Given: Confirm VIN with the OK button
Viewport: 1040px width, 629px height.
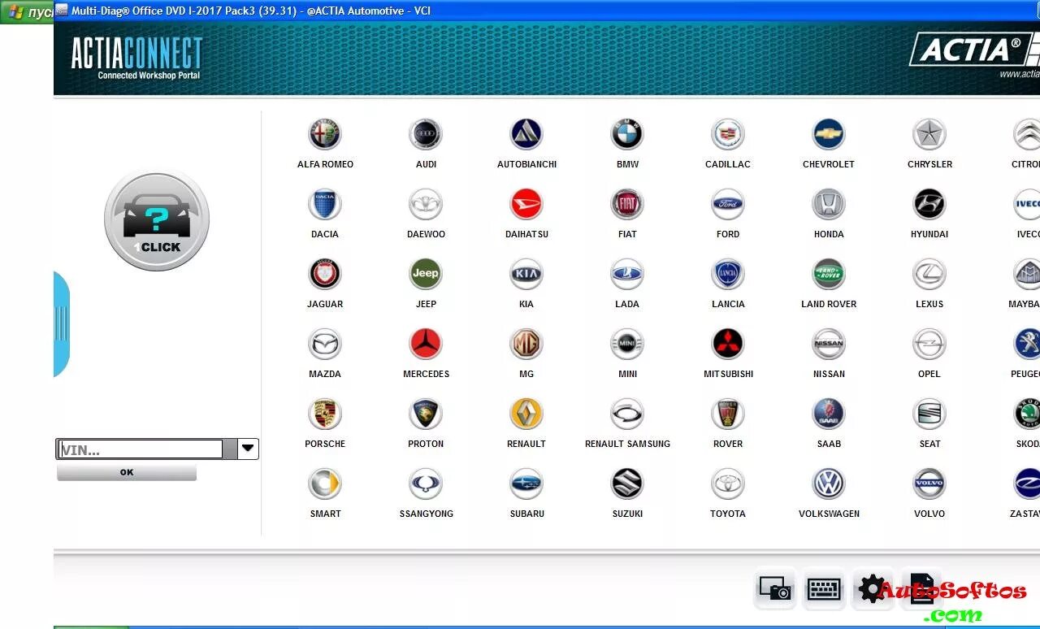Looking at the screenshot, I should pos(127,472).
